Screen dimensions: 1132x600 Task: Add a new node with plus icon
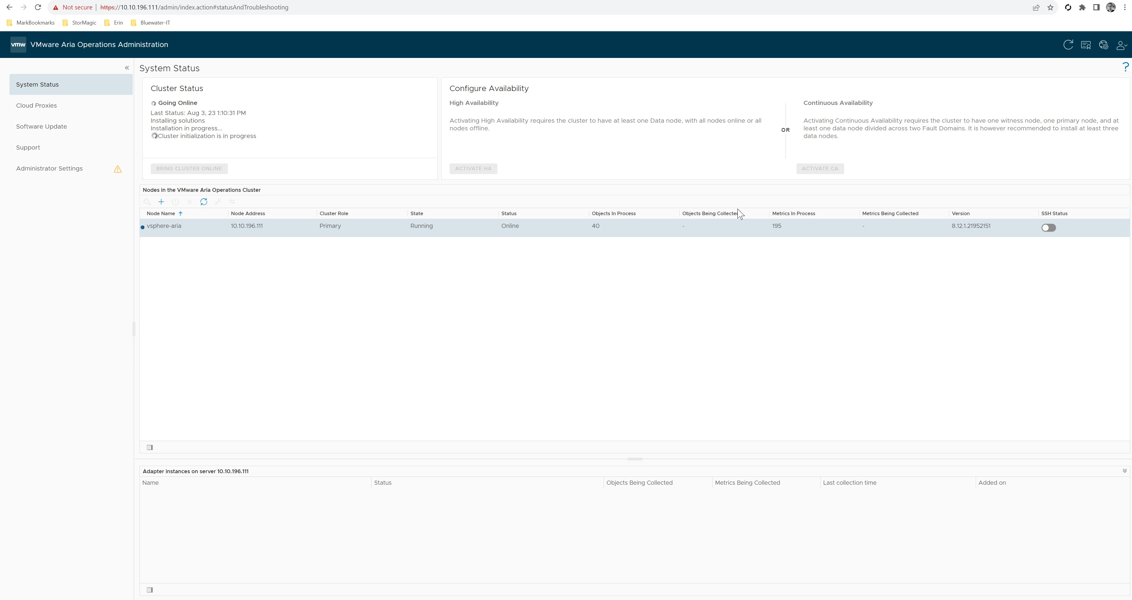click(x=161, y=202)
